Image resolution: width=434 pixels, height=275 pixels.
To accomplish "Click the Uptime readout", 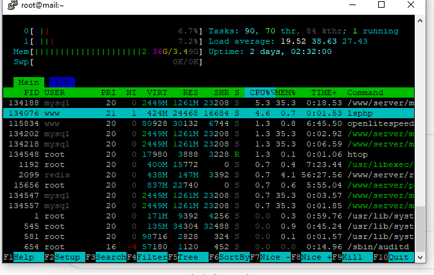I will click(x=270, y=51).
